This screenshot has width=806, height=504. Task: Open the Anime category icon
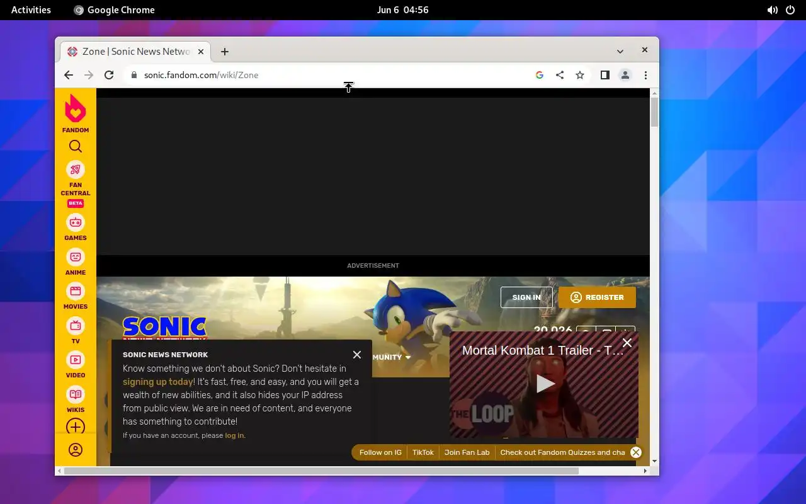point(76,257)
